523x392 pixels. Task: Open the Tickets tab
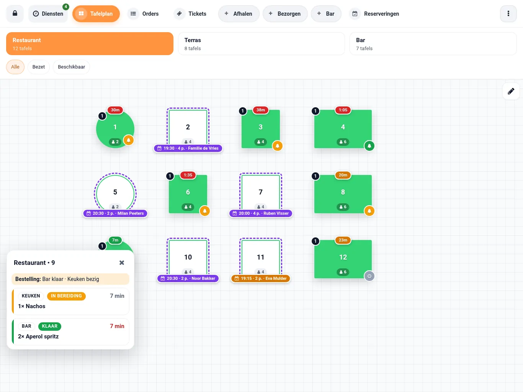(191, 14)
